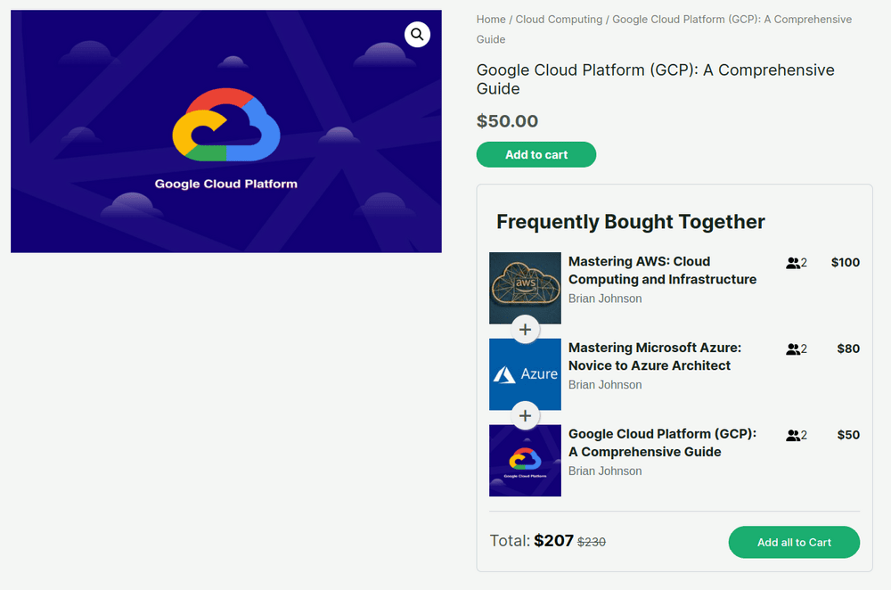Click the Azure course thumbnail
This screenshot has width=891, height=590.
coord(525,374)
